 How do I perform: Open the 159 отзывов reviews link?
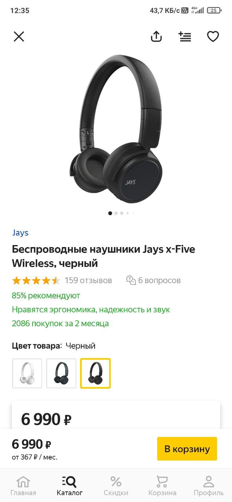coord(88,280)
